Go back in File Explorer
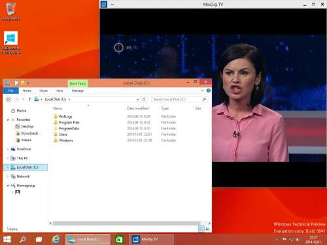The width and height of the screenshot is (327, 245). pos(9,99)
